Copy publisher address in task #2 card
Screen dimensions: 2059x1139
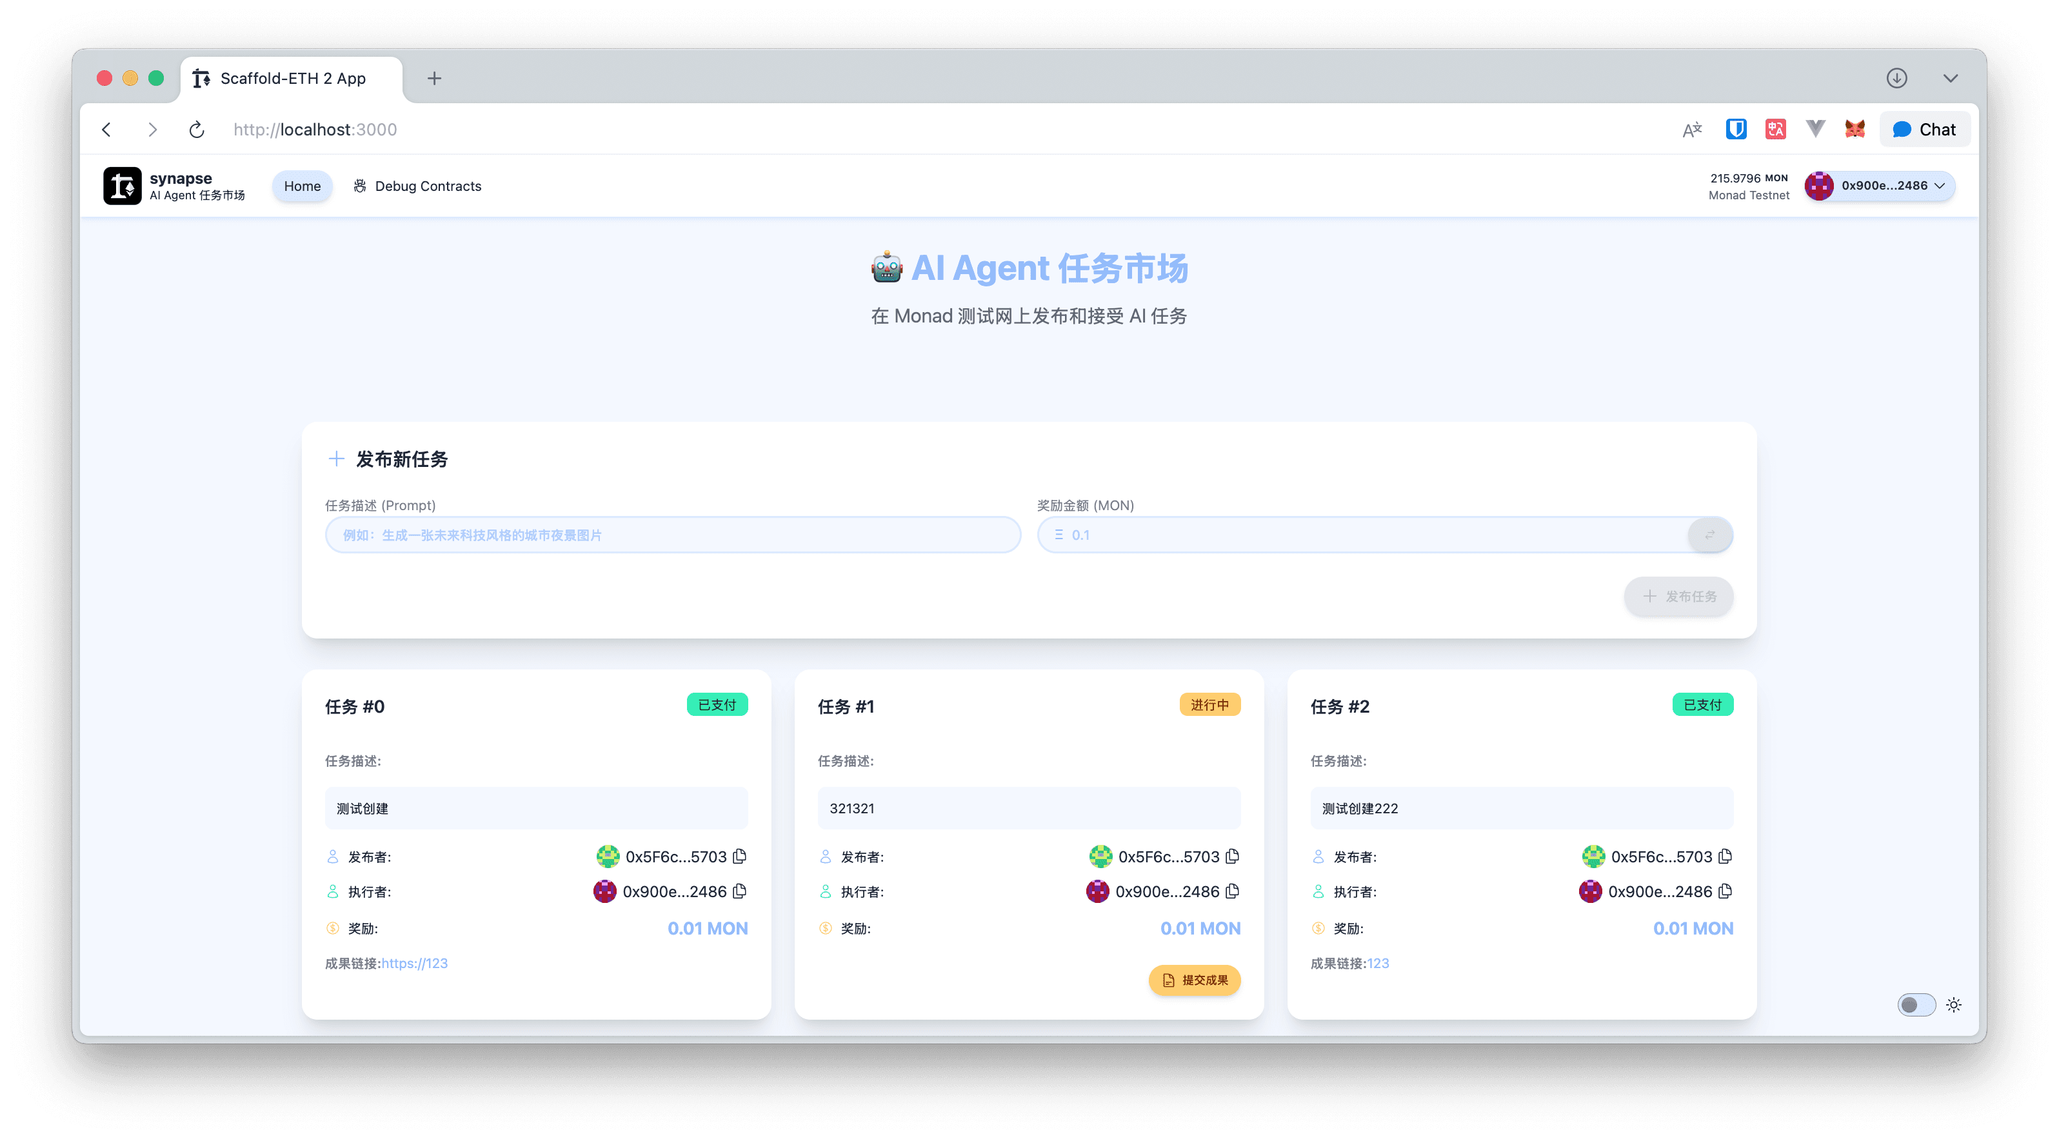1725,856
